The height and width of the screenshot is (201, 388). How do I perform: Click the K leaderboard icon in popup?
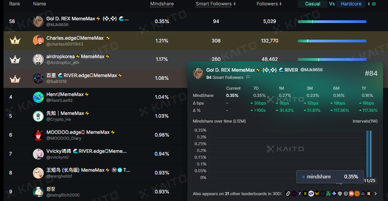[370, 194]
